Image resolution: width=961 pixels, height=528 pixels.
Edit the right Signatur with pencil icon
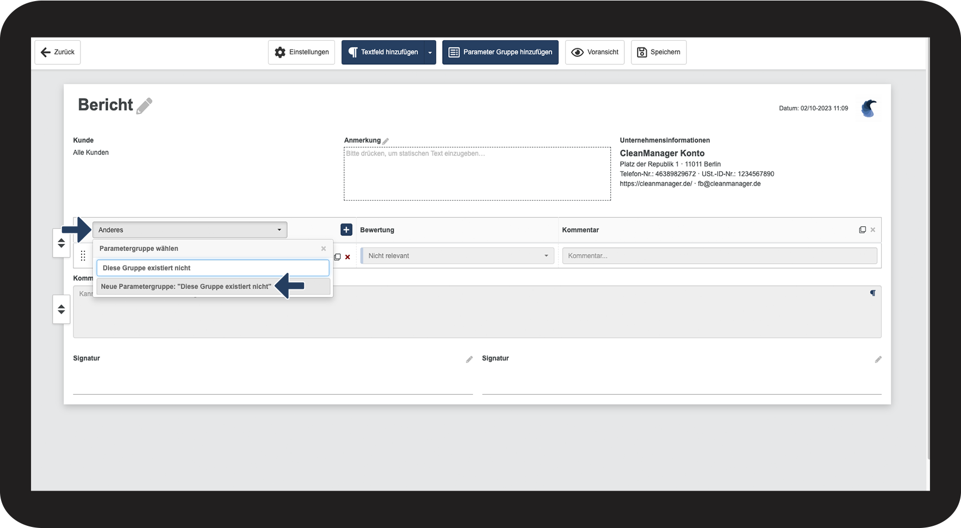click(878, 359)
